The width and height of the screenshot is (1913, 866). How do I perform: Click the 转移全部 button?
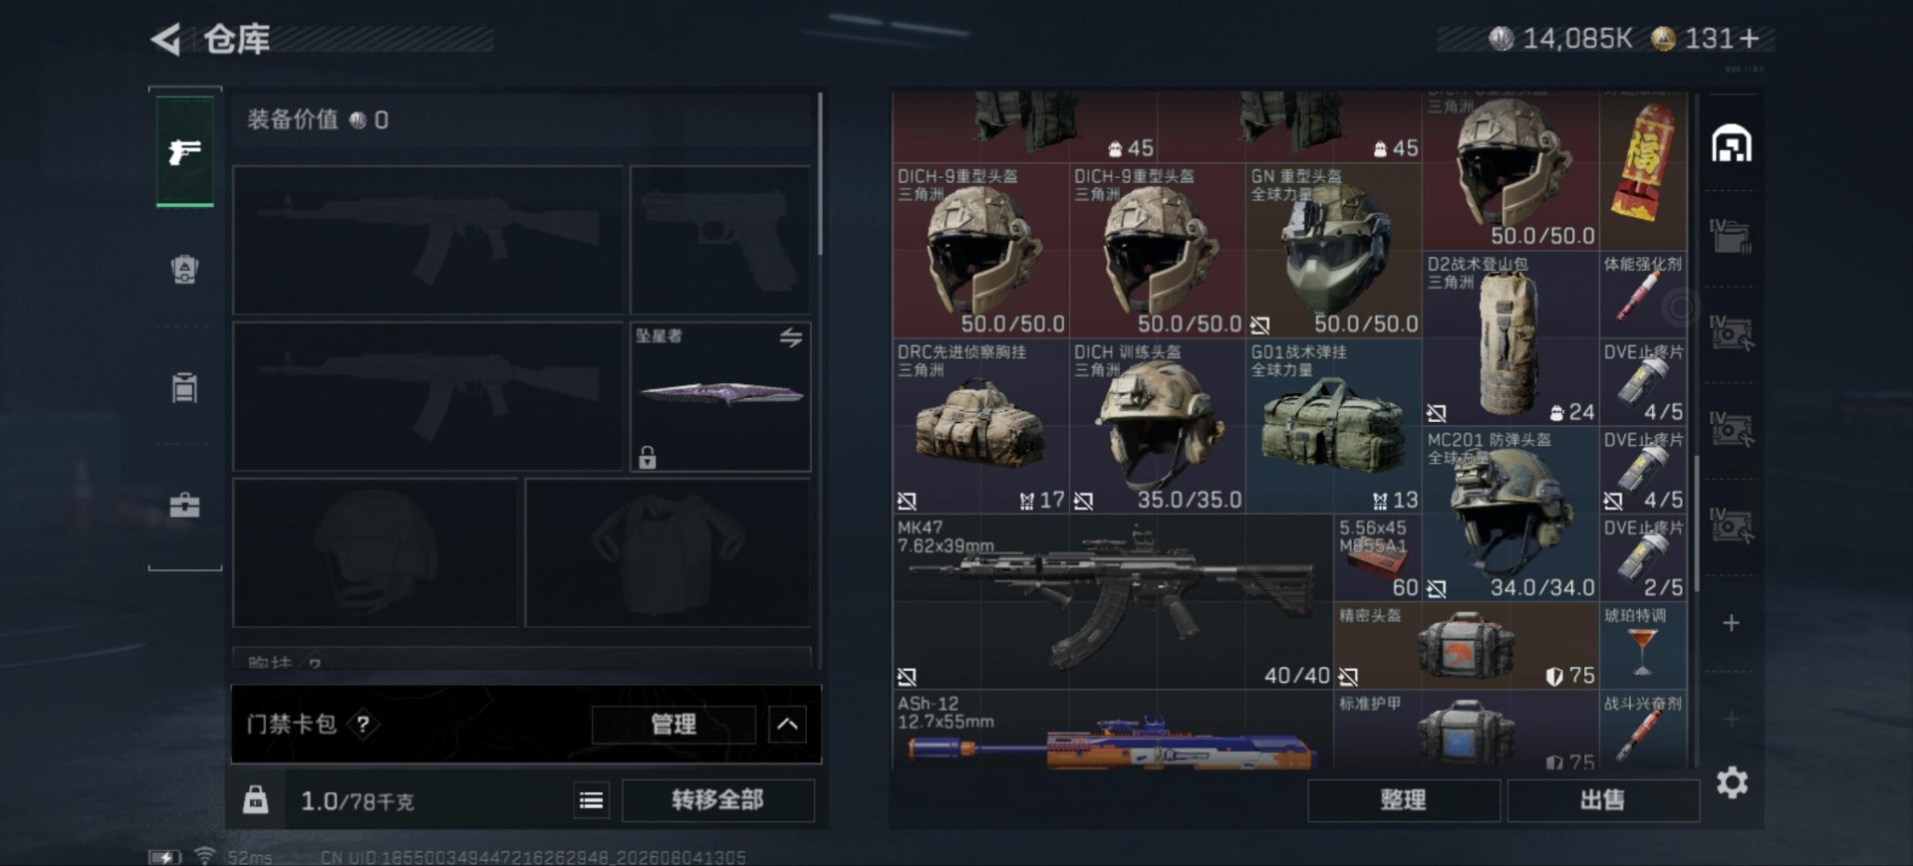[717, 800]
